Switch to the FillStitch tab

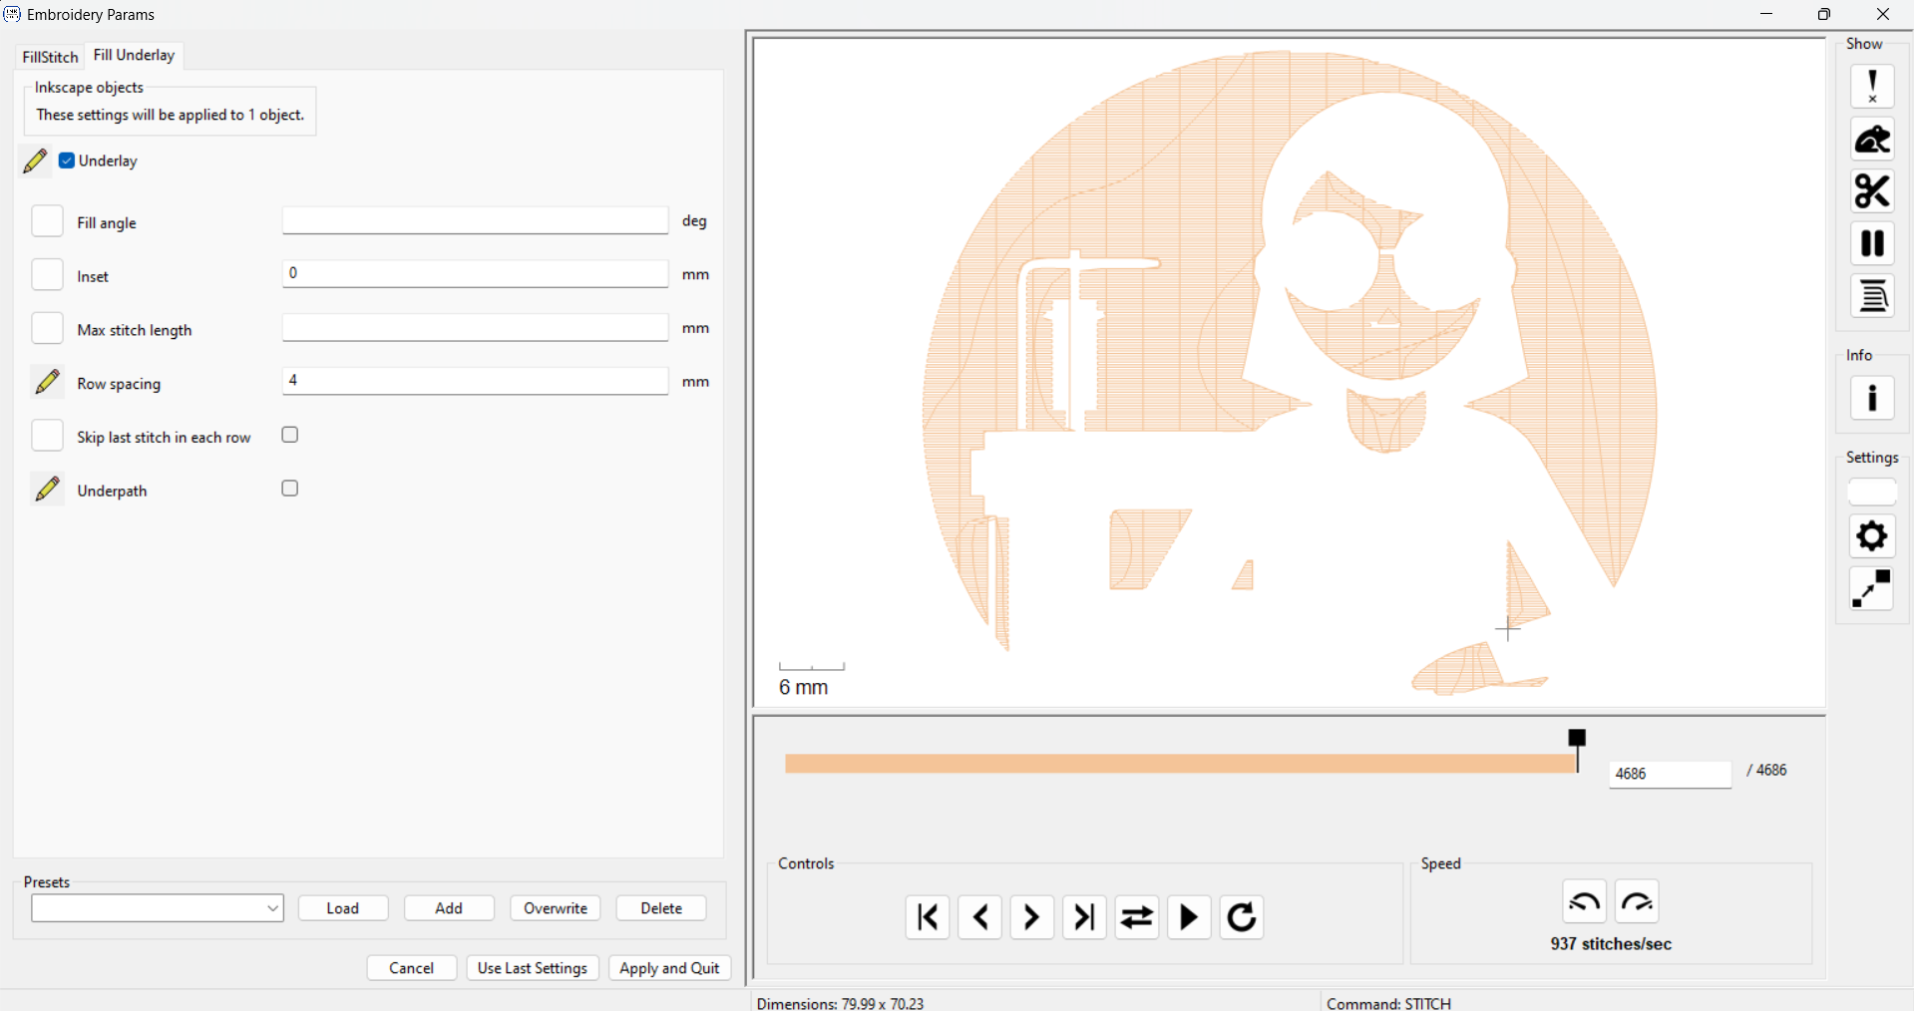pos(50,57)
